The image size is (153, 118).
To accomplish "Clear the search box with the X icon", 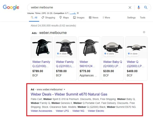I will coord(130,8).
